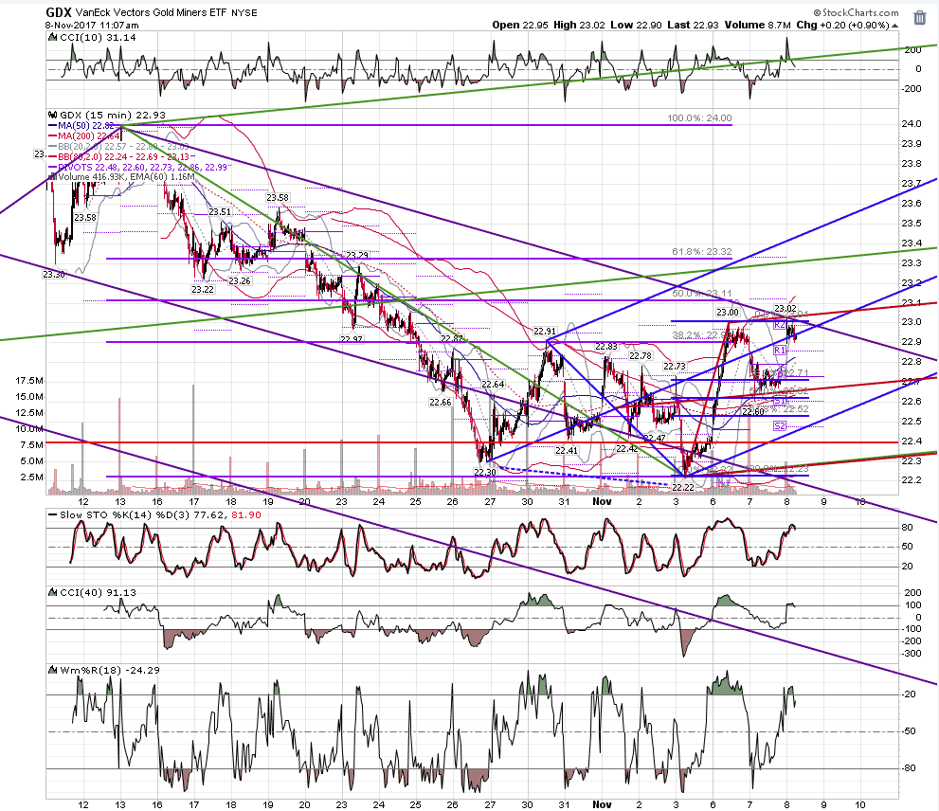
Task: Click the GDX (15 min) price panel icon
Action: pos(53,115)
